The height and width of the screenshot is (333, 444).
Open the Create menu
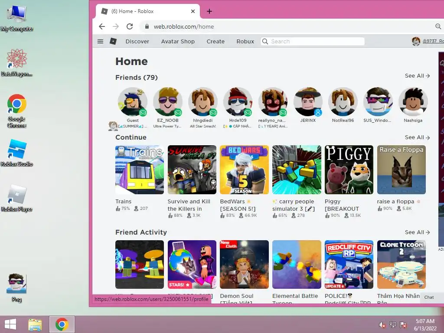click(x=215, y=41)
